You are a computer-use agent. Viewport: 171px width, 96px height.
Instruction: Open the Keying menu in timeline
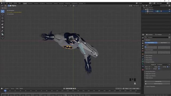(13, 89)
